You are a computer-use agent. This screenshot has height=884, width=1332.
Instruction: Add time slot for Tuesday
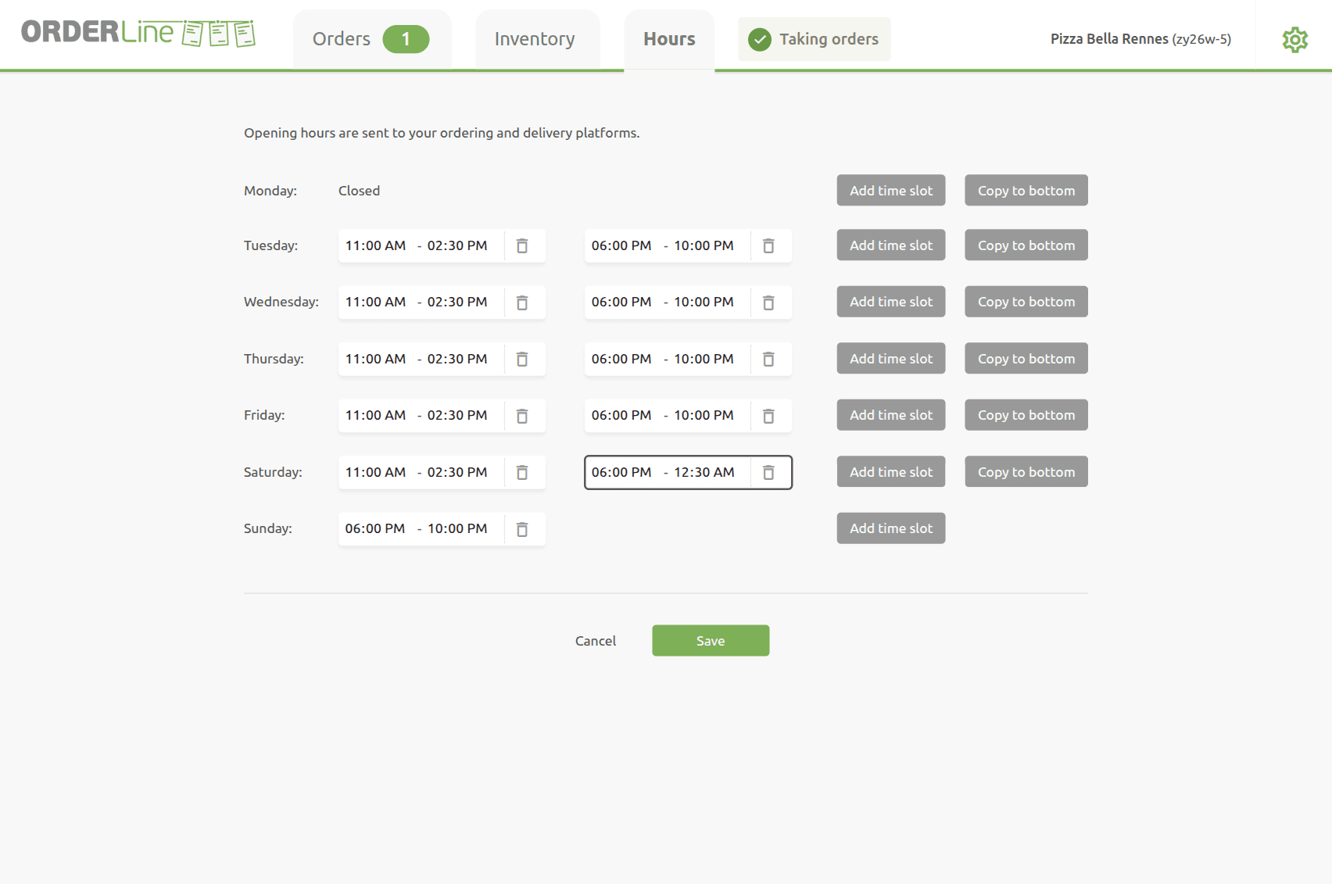click(x=891, y=245)
